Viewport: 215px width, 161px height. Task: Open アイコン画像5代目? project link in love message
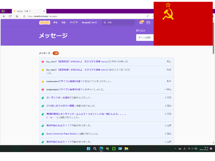coord(72,89)
